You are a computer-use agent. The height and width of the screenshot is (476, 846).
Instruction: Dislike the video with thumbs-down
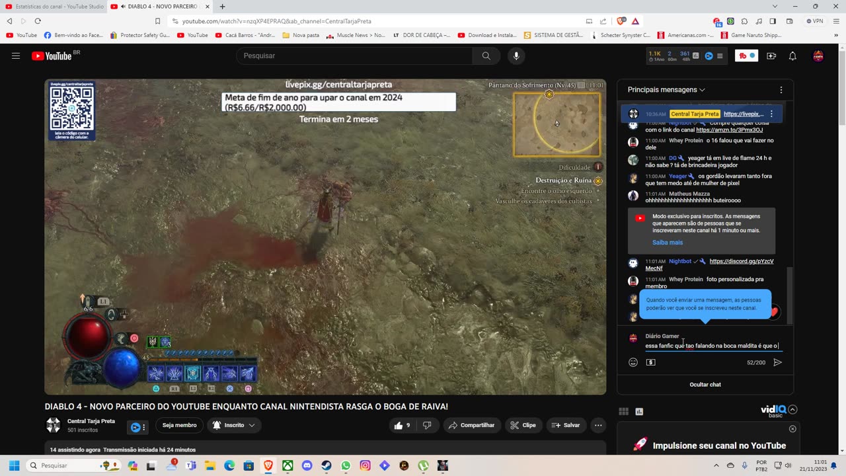coord(427,425)
